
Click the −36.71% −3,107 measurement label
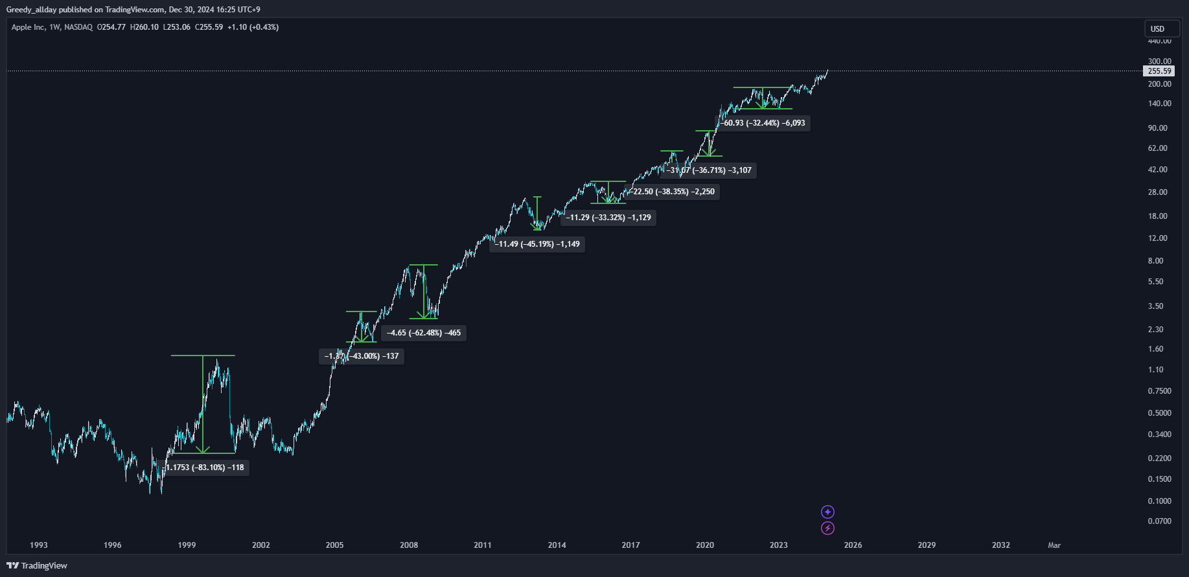708,170
